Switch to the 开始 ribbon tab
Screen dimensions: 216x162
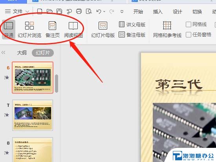click(x=138, y=11)
